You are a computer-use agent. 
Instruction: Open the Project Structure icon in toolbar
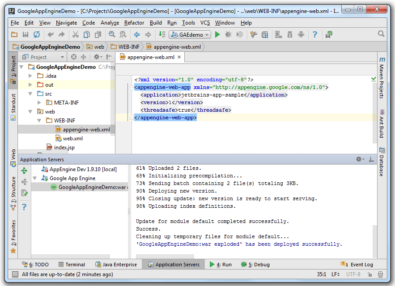265,34
